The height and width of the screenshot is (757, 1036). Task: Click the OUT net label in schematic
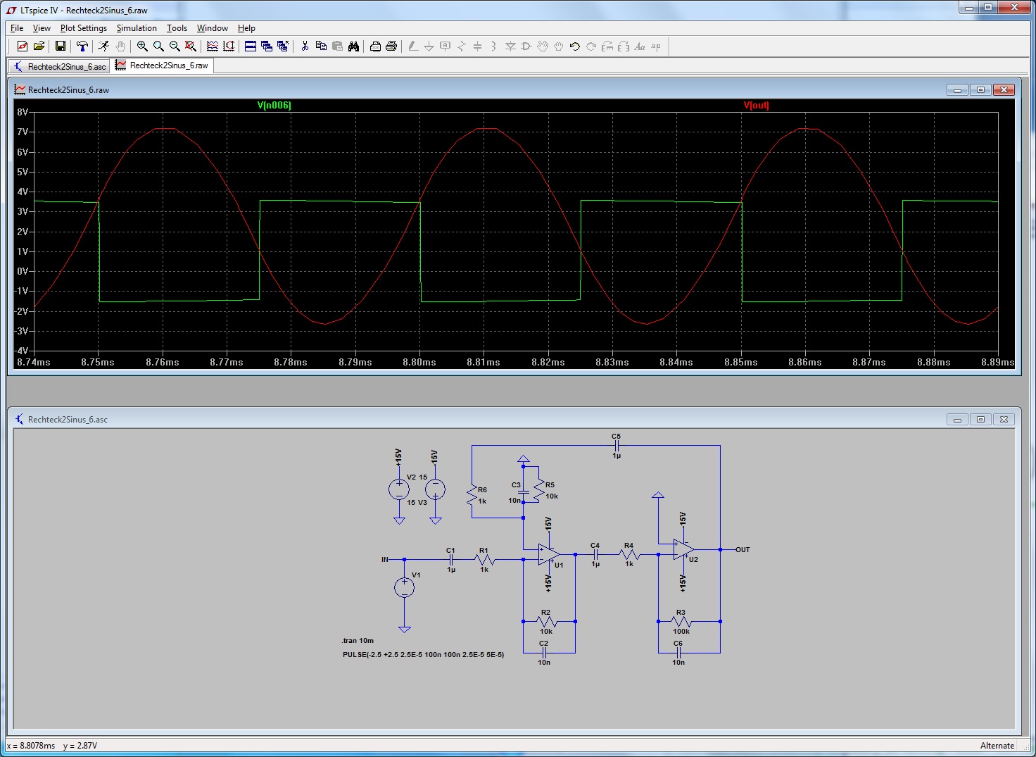coord(743,550)
